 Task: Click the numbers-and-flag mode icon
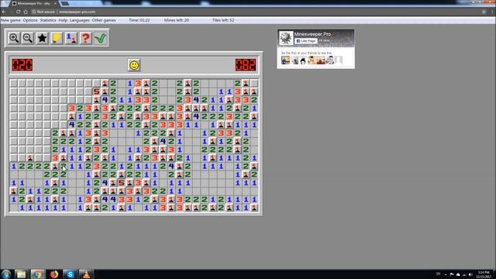tap(71, 38)
